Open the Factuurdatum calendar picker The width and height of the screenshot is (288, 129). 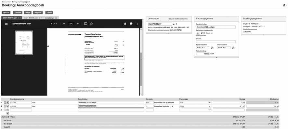pos(212,48)
